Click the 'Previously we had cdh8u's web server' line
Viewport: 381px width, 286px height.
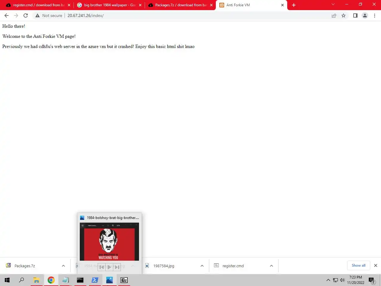click(99, 46)
